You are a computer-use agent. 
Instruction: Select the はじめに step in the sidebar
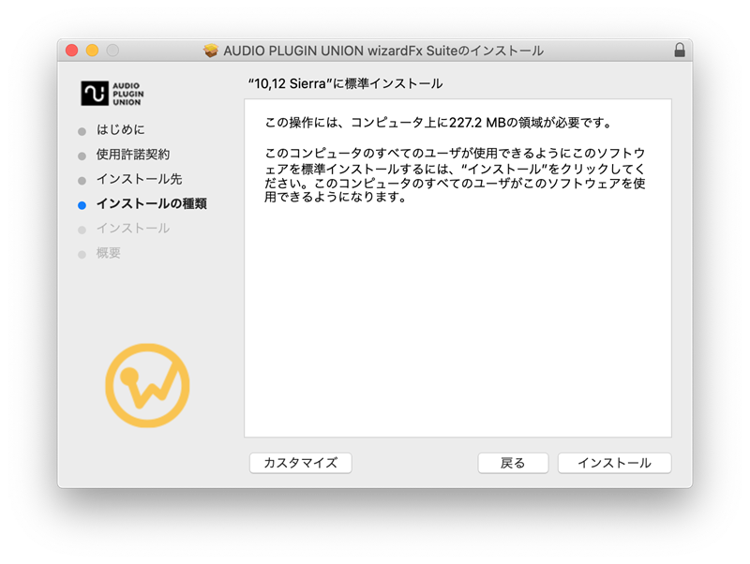click(x=121, y=129)
